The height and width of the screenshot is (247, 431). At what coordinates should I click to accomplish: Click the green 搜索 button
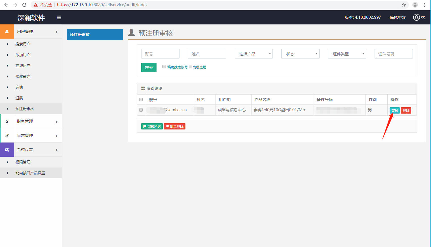click(149, 68)
